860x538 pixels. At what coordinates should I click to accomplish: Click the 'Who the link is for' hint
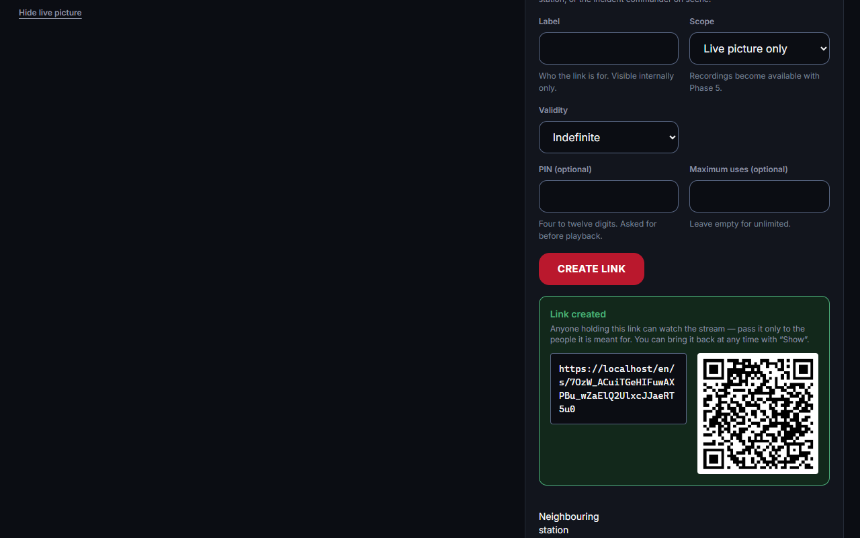606,82
